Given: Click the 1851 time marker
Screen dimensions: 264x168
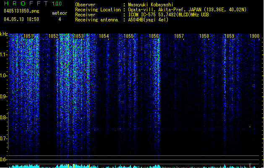Looking at the screenshot, I should (28, 36).
